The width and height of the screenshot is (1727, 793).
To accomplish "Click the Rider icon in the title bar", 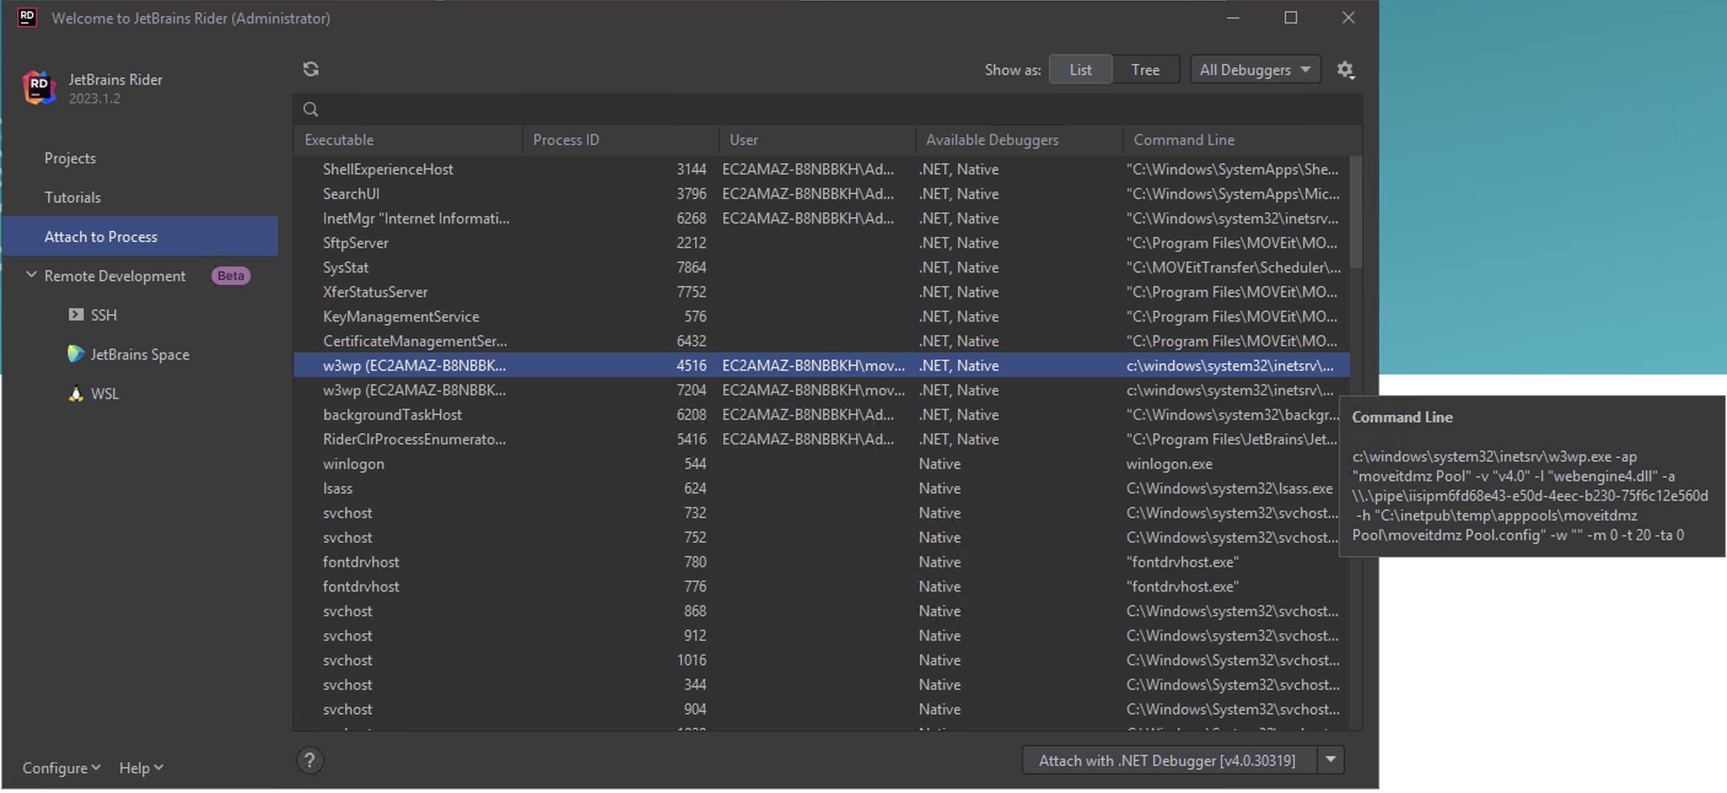I will pyautogui.click(x=27, y=18).
